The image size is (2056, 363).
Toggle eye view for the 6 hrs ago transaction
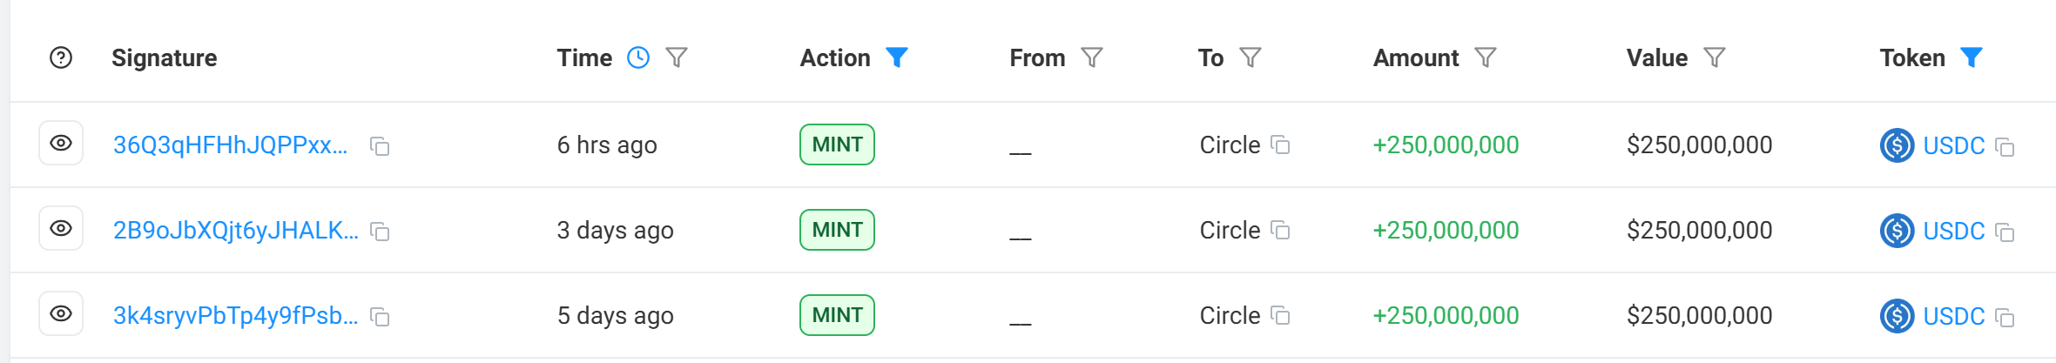click(61, 143)
